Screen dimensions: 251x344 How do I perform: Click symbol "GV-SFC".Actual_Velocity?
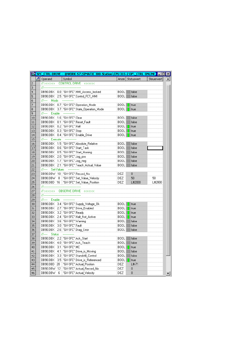[x=79, y=273]
